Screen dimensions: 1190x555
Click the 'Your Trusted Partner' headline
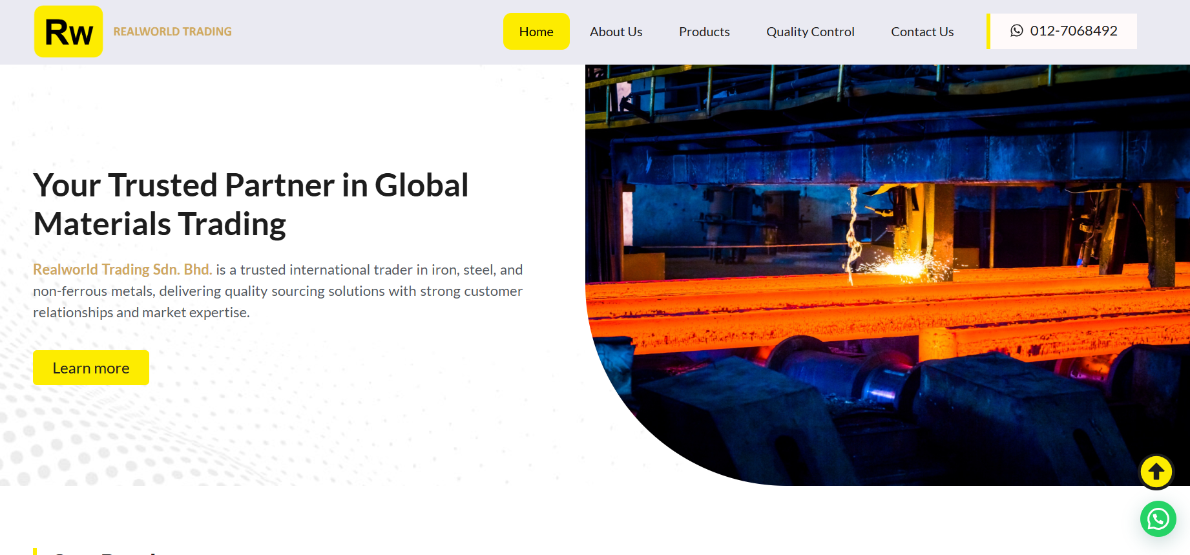(x=251, y=204)
